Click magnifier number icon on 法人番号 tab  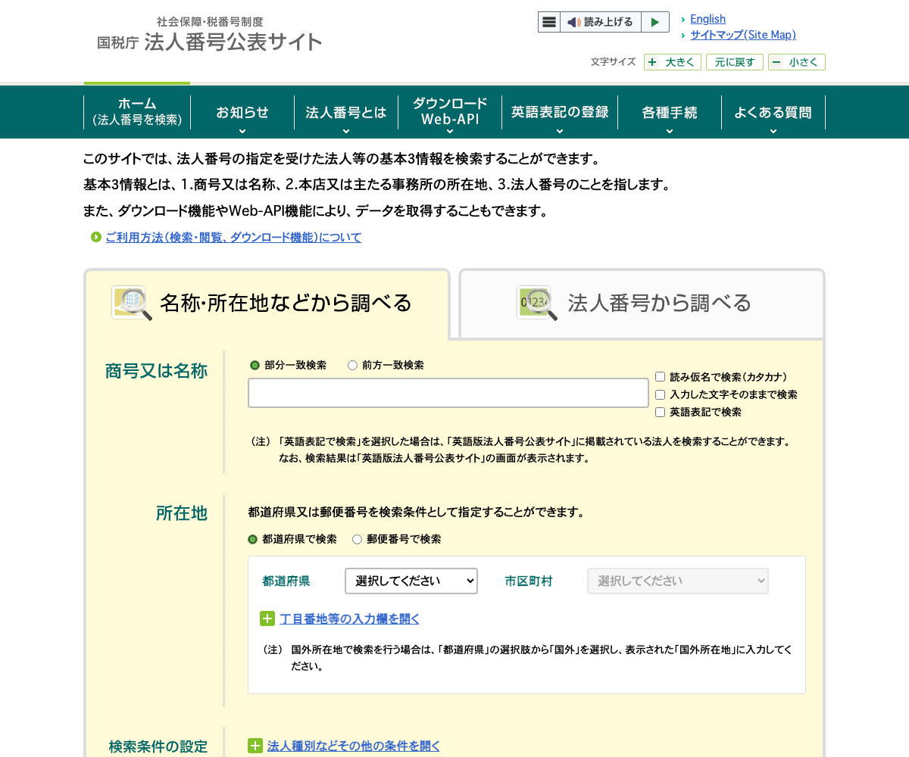click(x=537, y=303)
